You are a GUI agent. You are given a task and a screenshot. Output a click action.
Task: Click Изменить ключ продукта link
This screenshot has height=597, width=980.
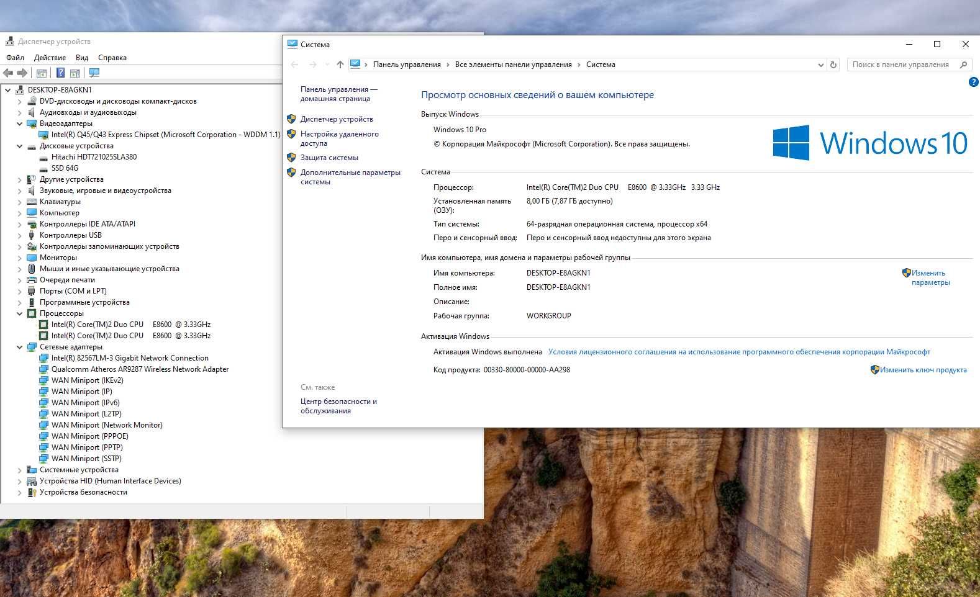click(923, 370)
